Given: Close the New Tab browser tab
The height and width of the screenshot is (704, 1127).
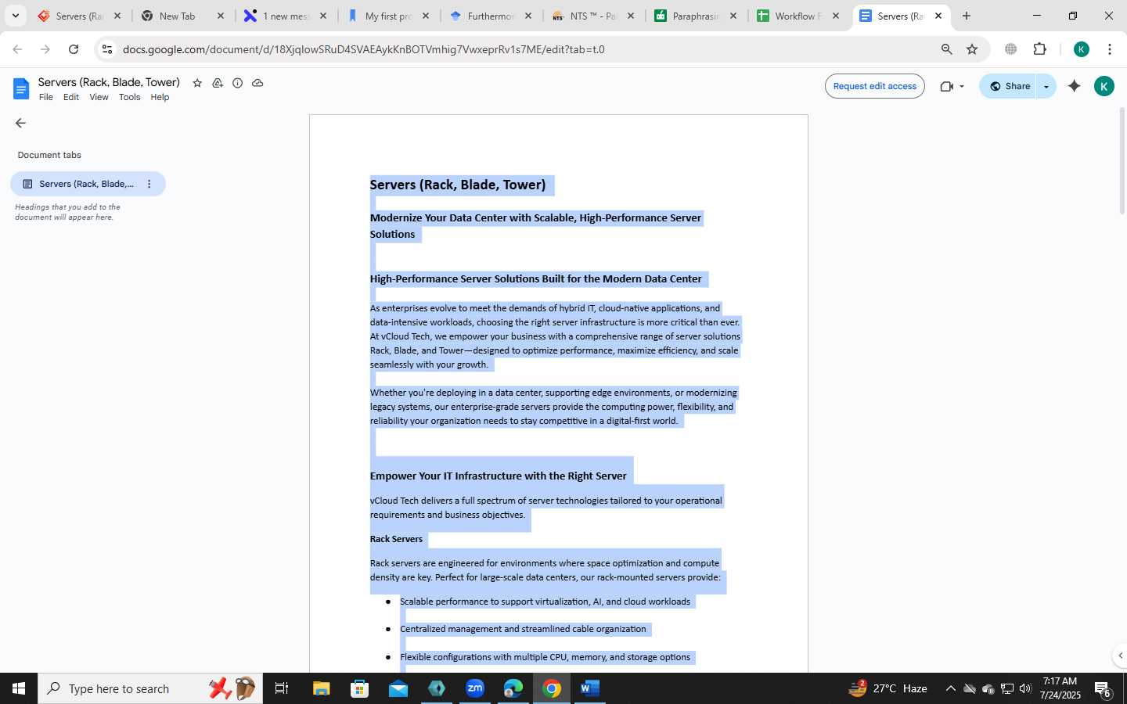Looking at the screenshot, I should click(220, 16).
